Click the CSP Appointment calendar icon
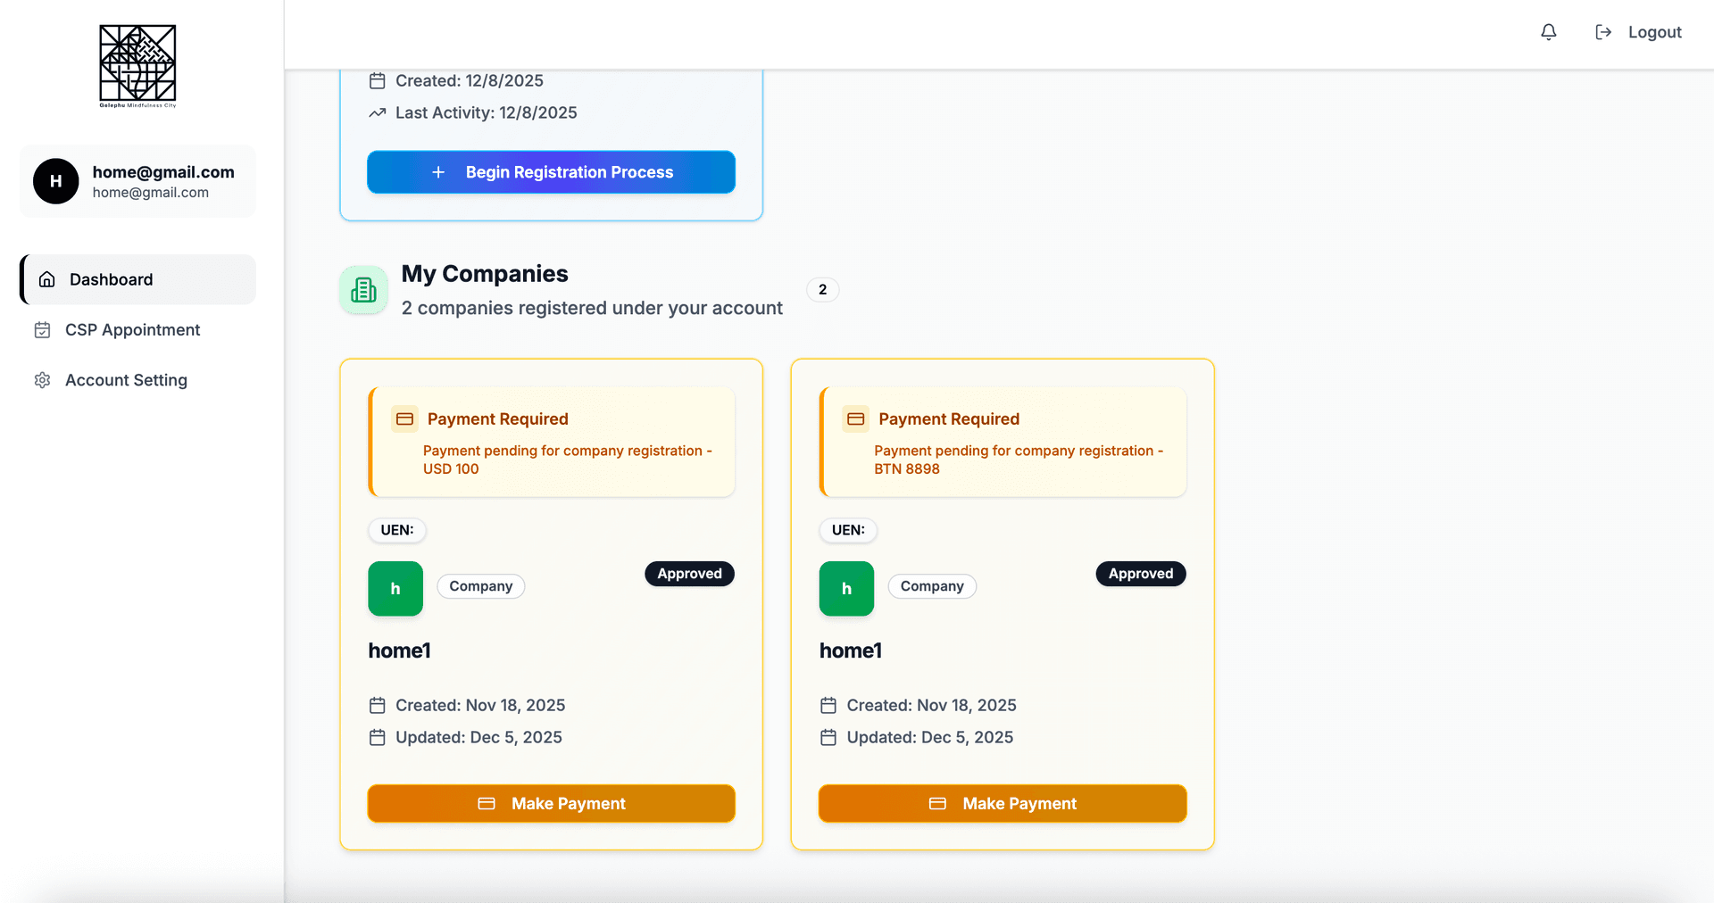1714x903 pixels. point(42,329)
